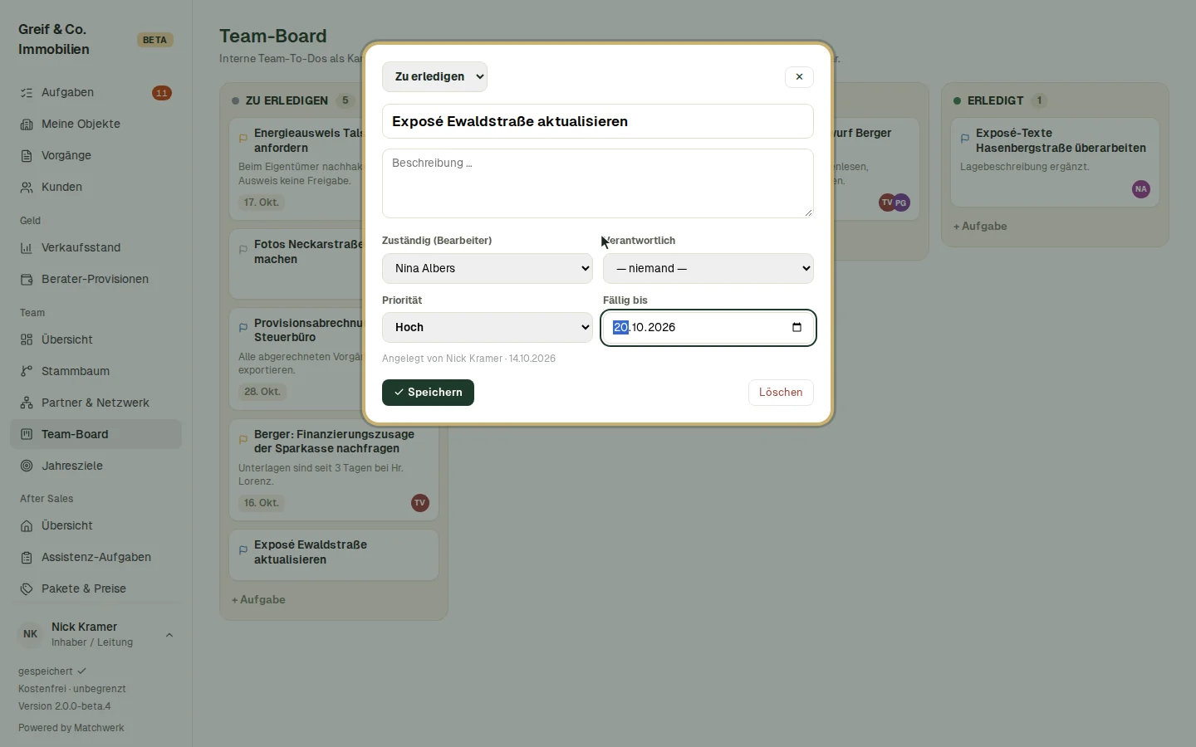This screenshot has width=1196, height=747.
Task: Click the flag icon on Fotos Neckarstraße card
Action: tap(243, 250)
